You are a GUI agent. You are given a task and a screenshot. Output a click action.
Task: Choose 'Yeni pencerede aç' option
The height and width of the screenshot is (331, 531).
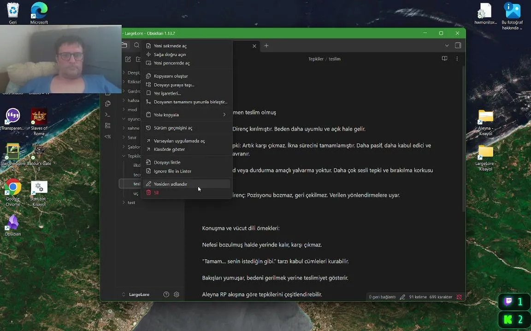tap(187, 63)
